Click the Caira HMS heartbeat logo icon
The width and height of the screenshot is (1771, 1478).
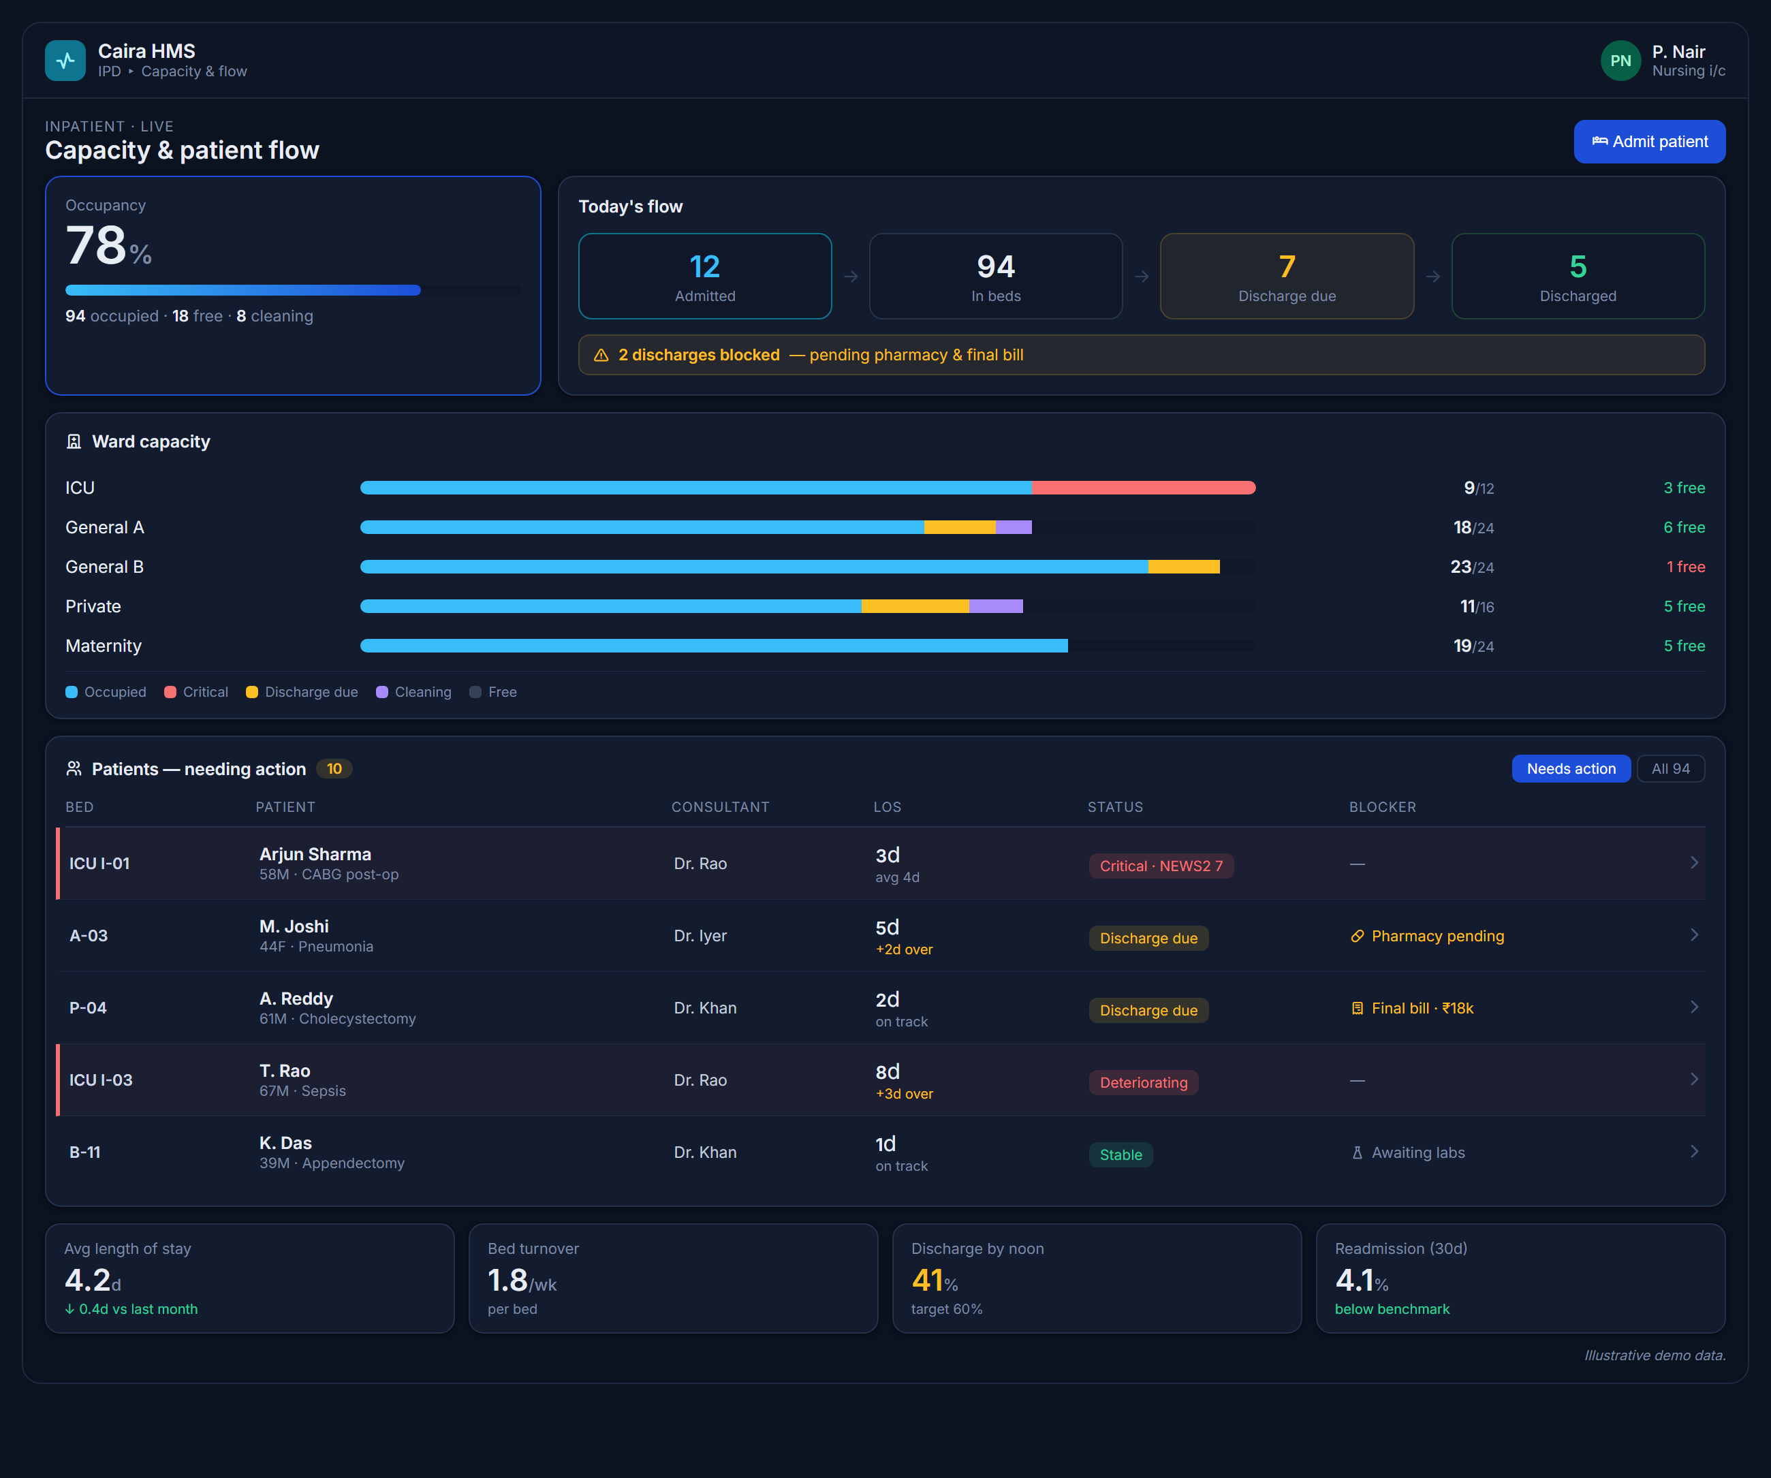[65, 61]
